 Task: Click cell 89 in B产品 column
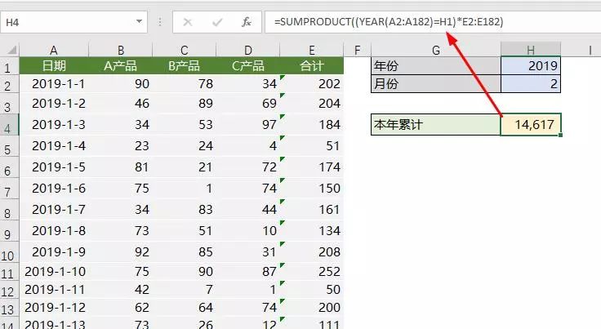tap(185, 104)
